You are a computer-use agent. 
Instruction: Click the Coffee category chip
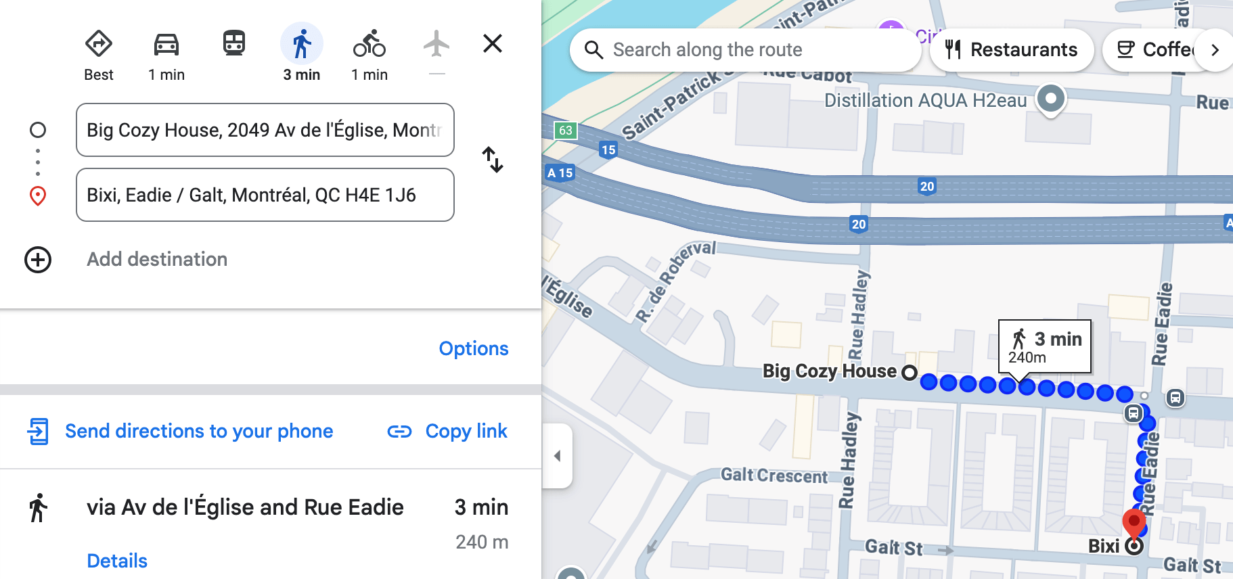click(x=1150, y=50)
